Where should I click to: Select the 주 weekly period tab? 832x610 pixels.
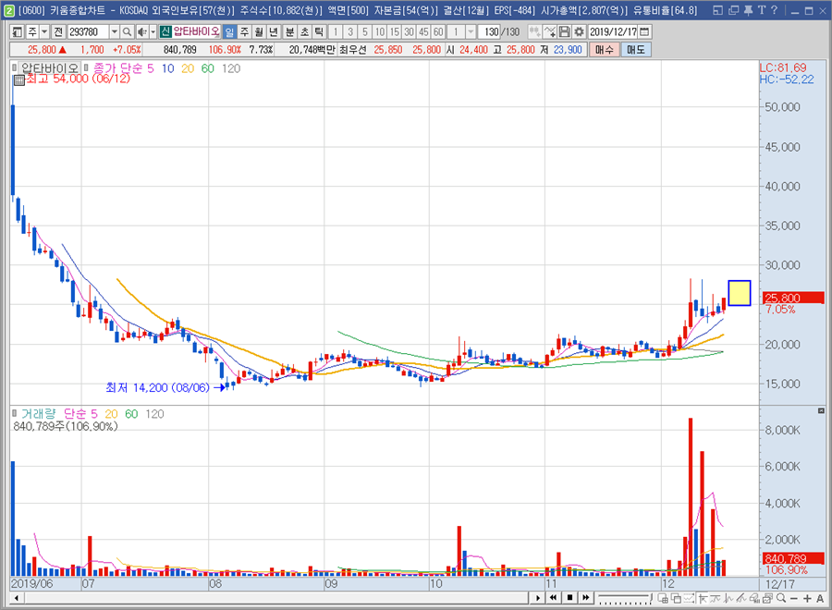244,31
